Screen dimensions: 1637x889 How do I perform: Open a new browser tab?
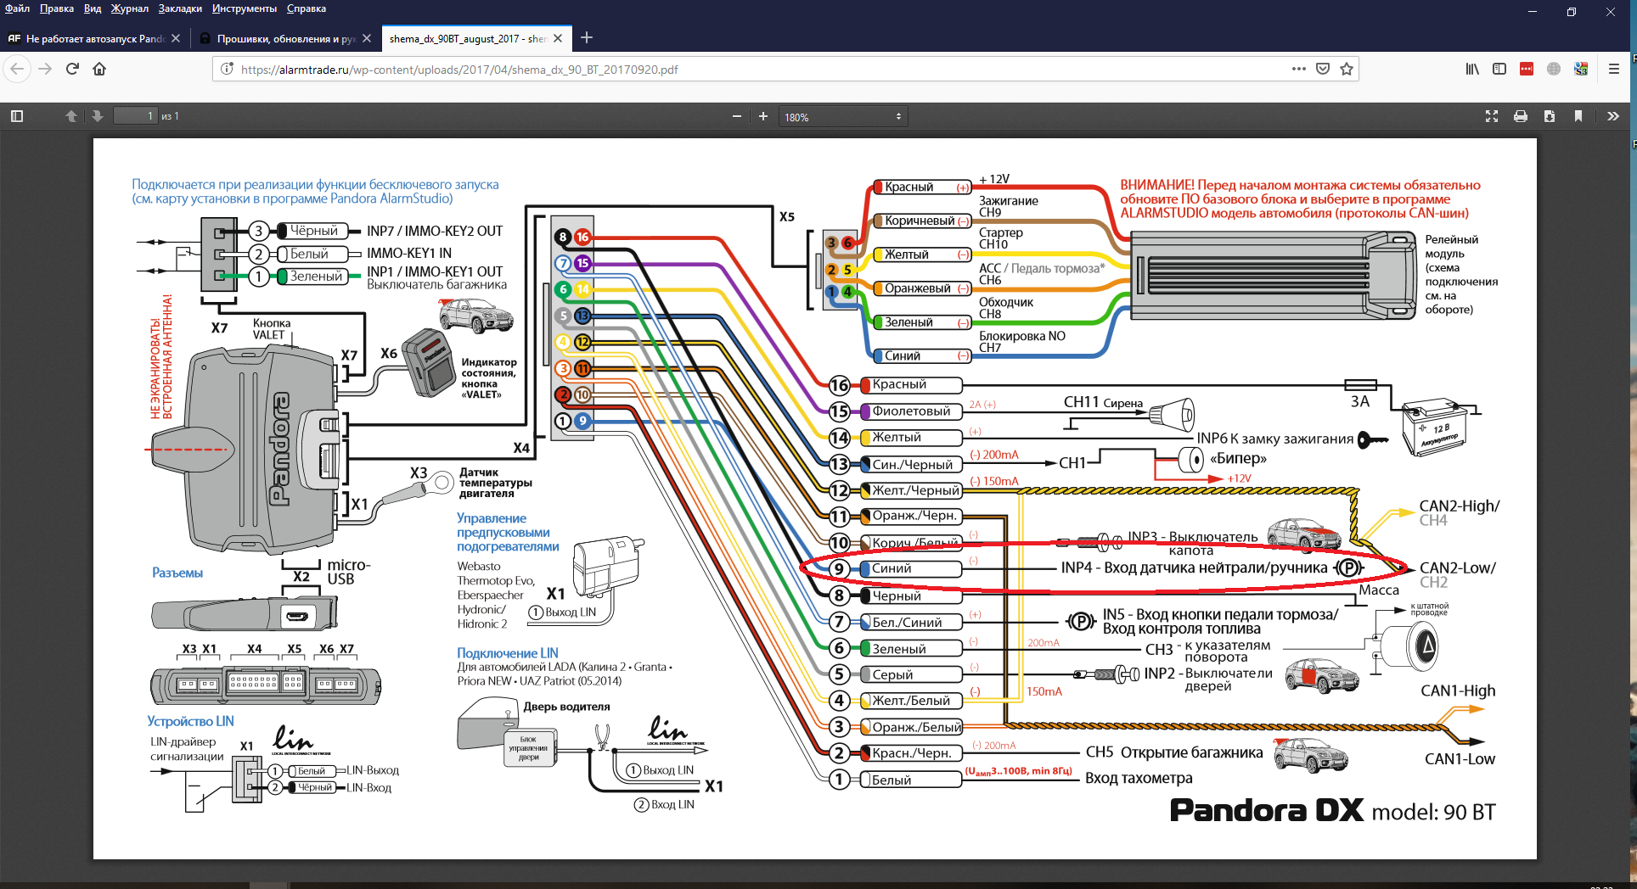tap(587, 37)
